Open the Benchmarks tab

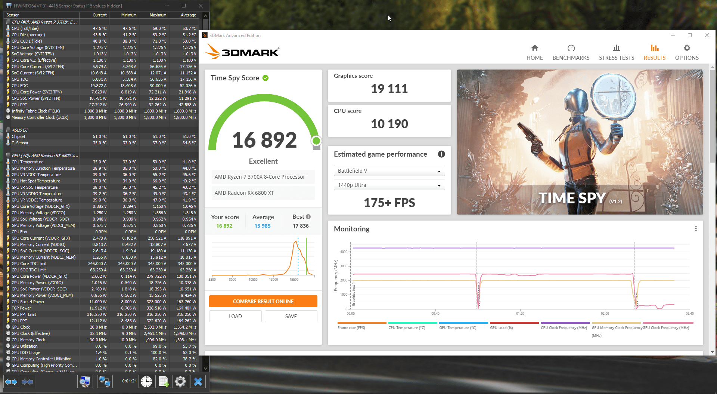(571, 52)
